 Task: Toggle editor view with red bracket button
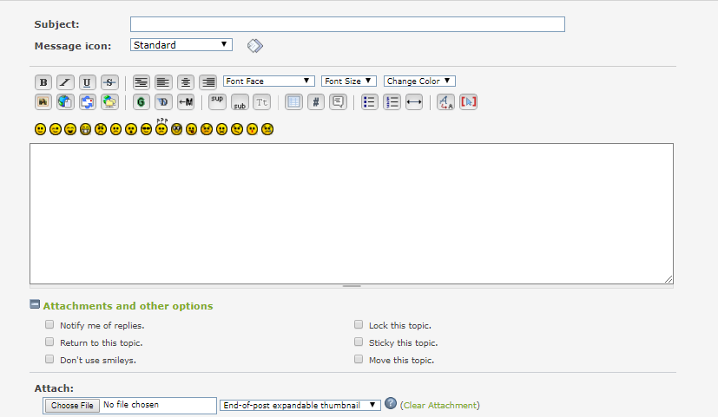click(x=468, y=102)
